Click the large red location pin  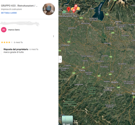pos(68,9)
